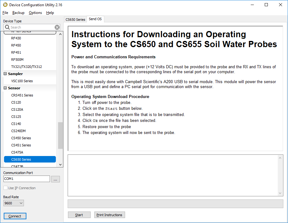Select CS475A in the device list
This screenshot has width=288, height=223.
click(17, 152)
